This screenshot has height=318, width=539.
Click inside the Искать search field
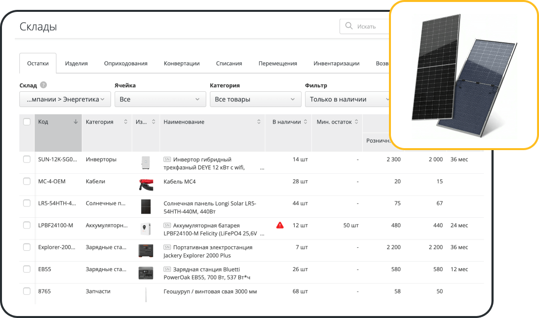point(370,26)
